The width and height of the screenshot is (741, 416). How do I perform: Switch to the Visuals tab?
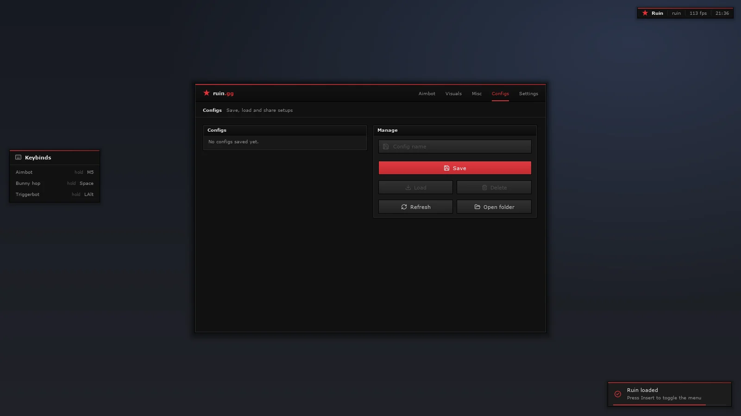pos(453,94)
